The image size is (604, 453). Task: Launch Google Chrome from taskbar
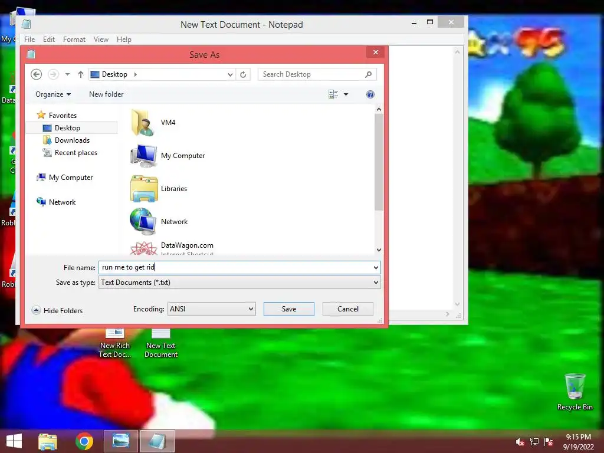click(84, 441)
